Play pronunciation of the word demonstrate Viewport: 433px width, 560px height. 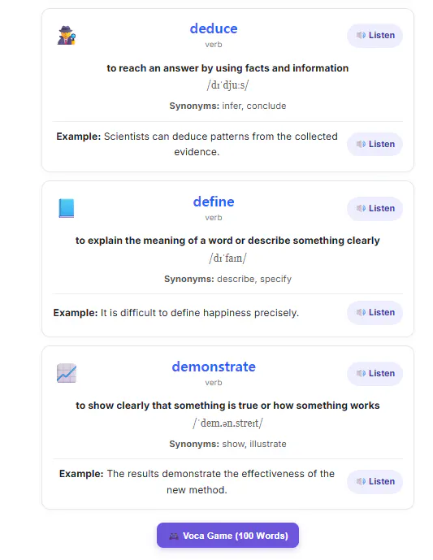(x=375, y=374)
